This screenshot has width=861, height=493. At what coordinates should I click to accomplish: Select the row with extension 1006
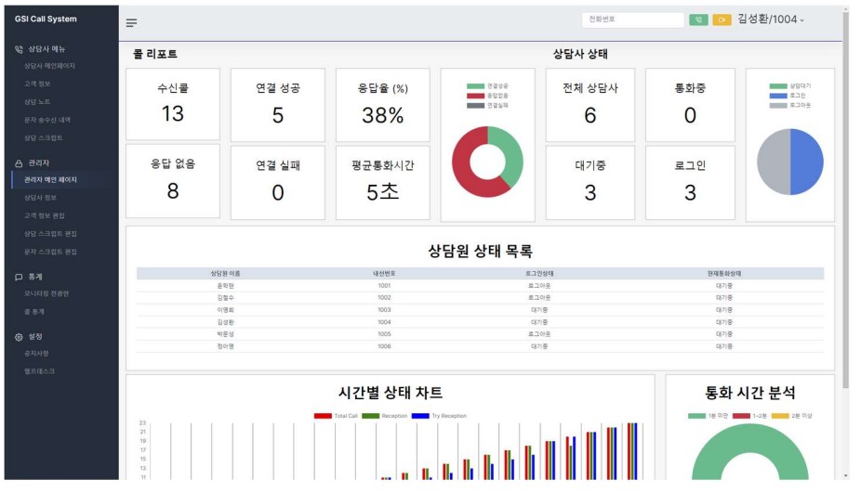click(x=481, y=346)
